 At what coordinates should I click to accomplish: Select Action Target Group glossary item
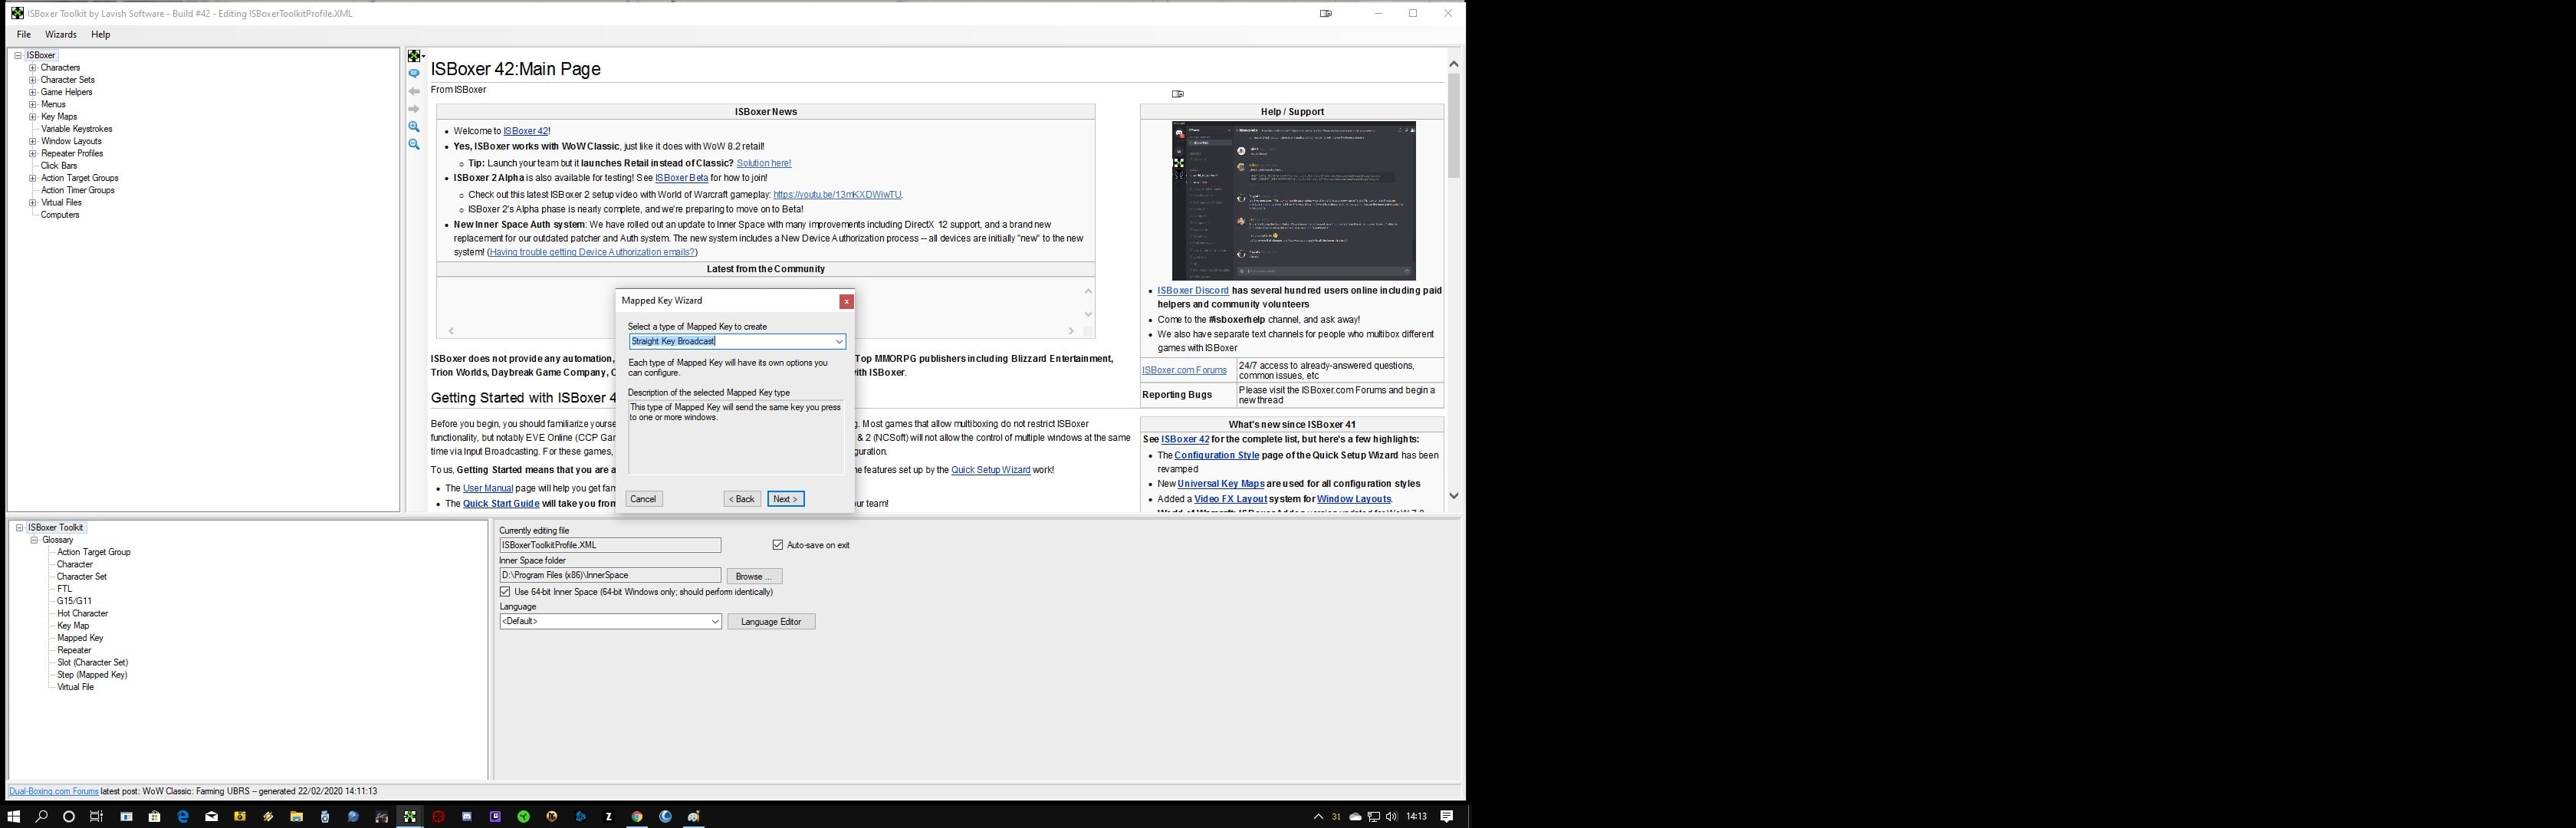click(x=94, y=552)
